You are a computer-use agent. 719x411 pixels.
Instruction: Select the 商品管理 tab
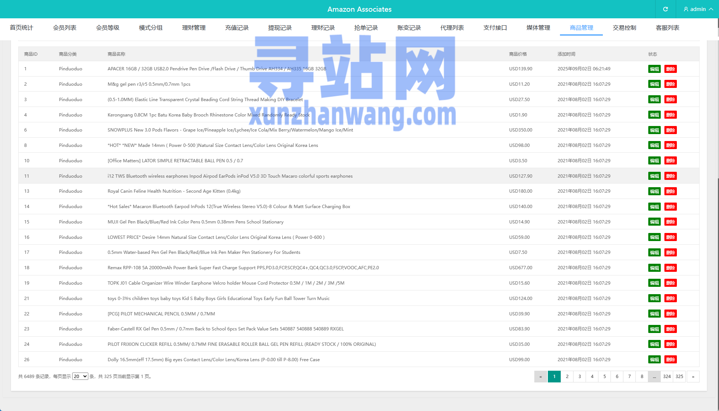[581, 28]
